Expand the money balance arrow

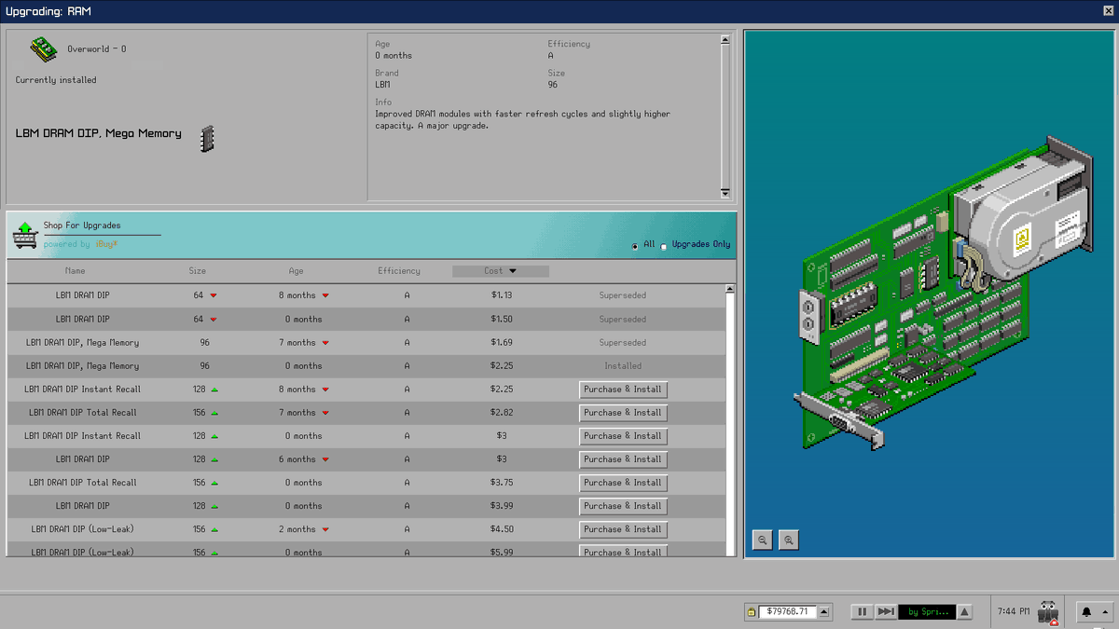pos(824,612)
